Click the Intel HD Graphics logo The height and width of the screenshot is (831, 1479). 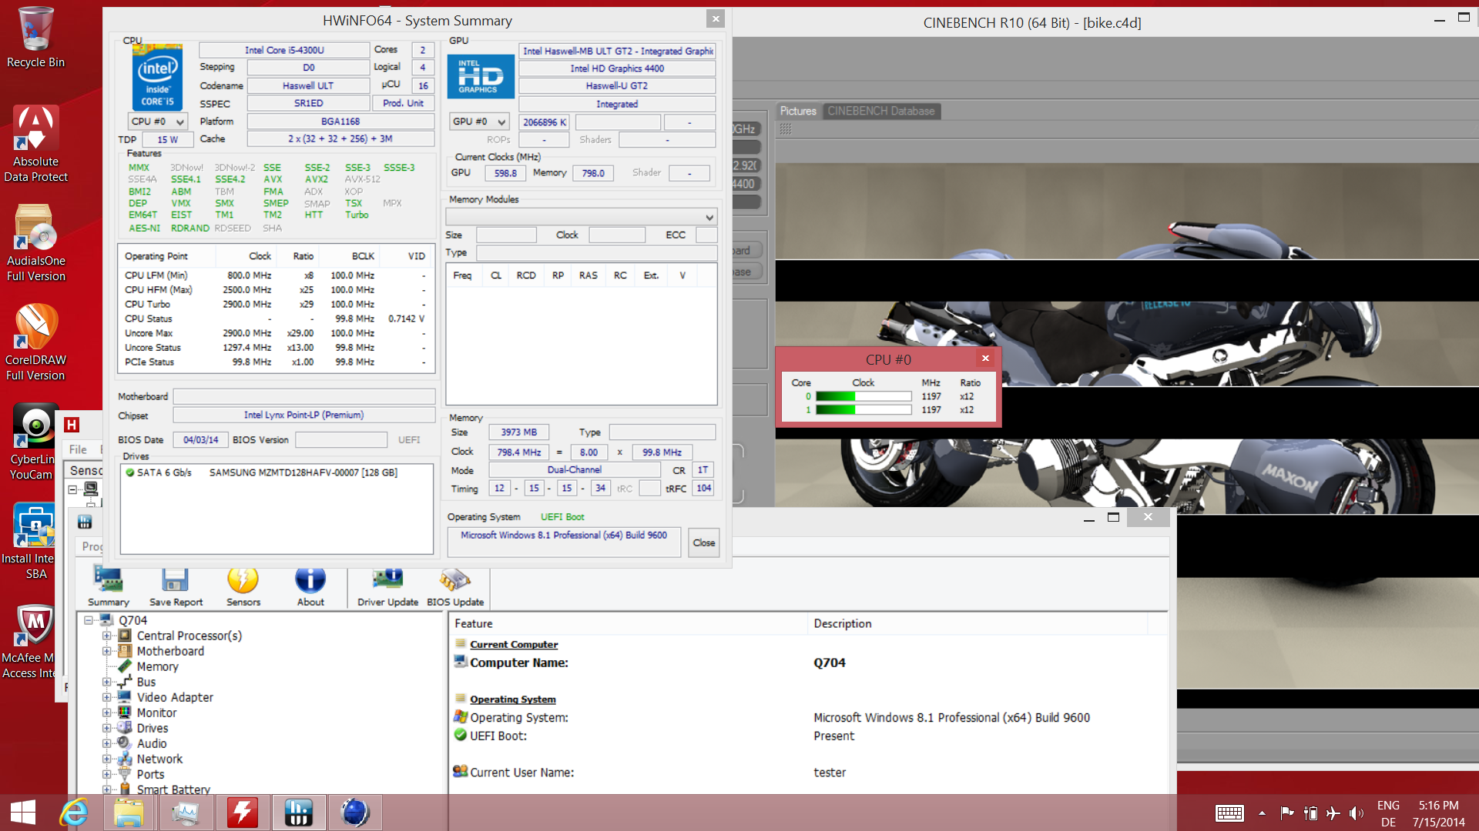tap(480, 76)
